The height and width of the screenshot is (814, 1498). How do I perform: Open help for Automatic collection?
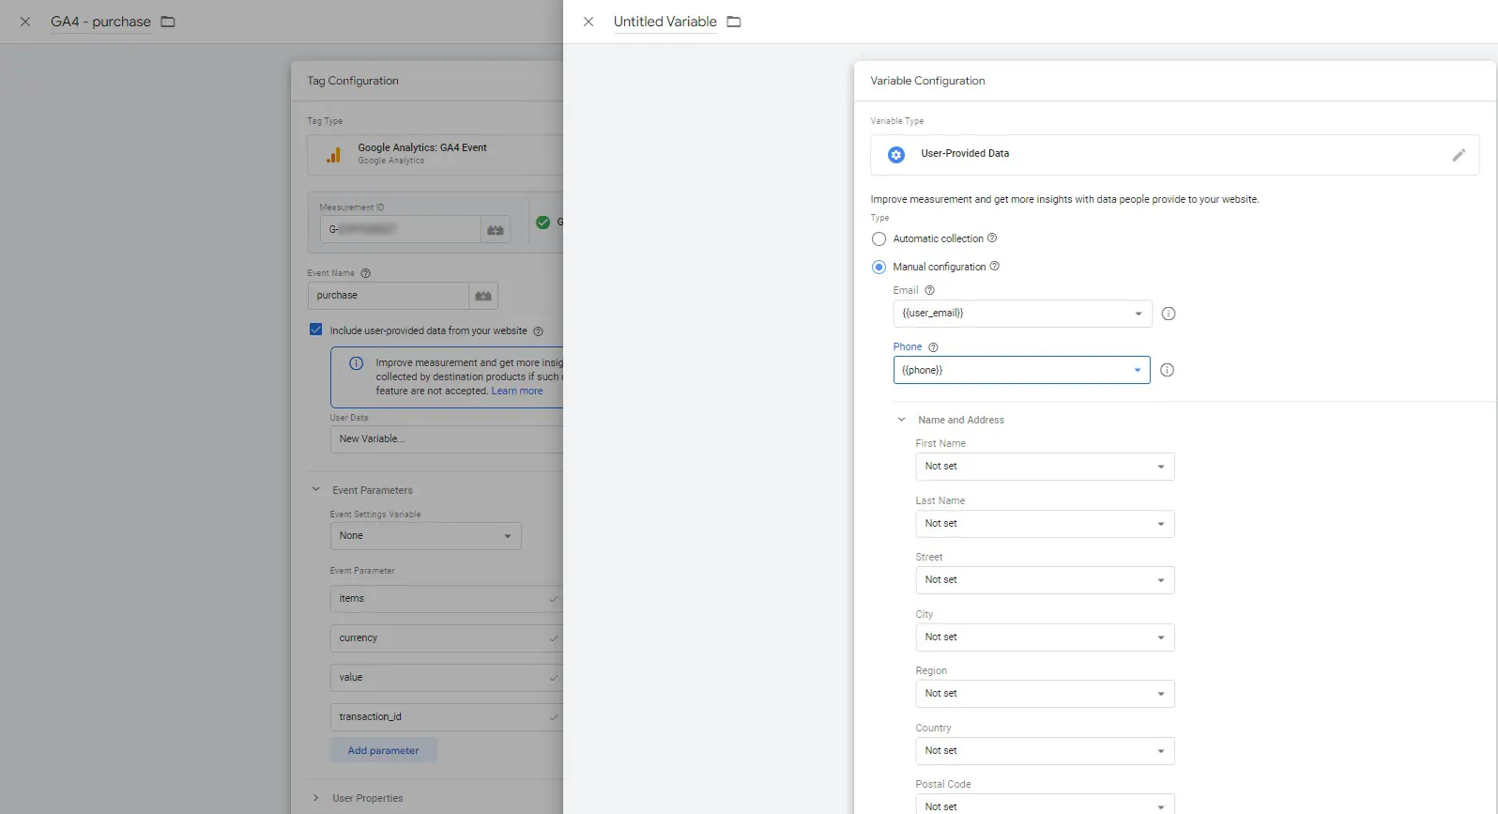(x=992, y=238)
